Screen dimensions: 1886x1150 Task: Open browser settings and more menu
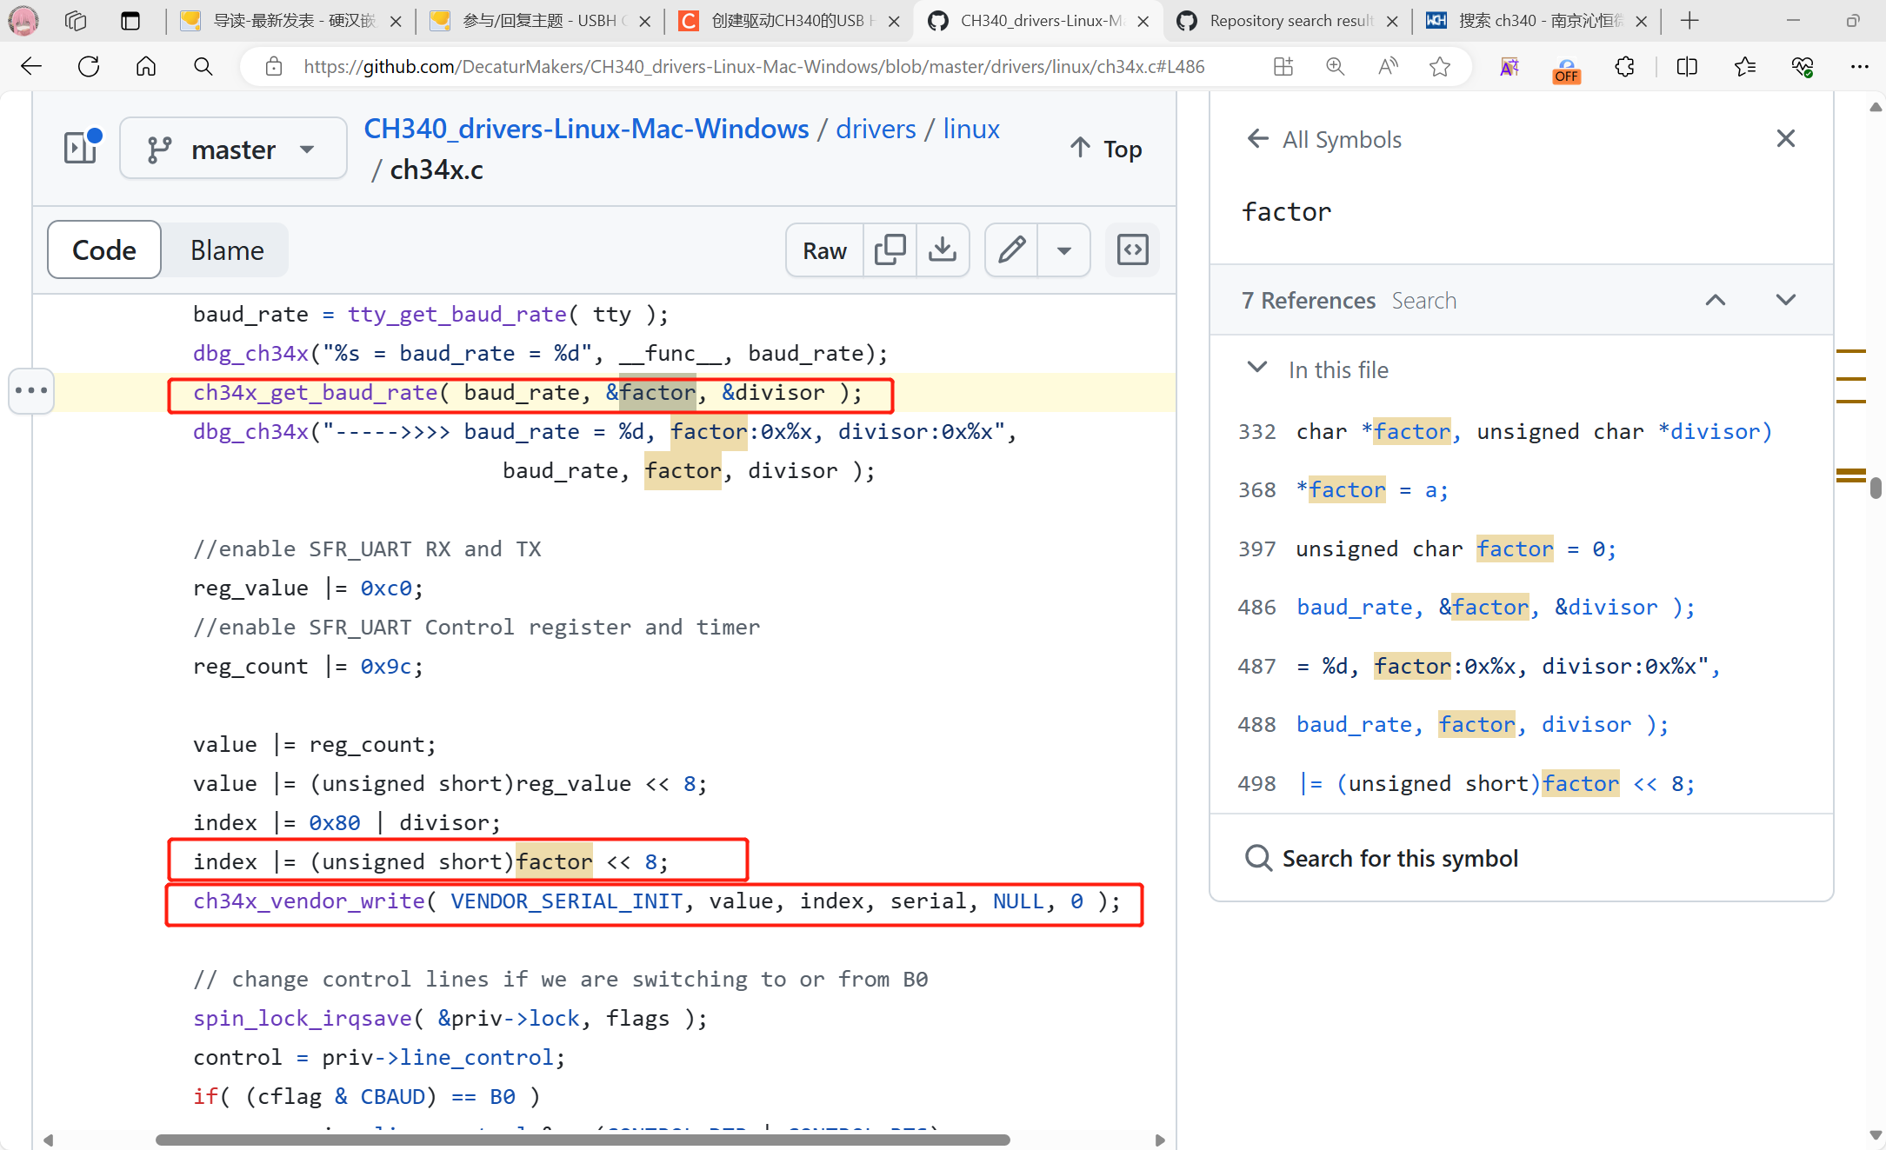(1860, 67)
